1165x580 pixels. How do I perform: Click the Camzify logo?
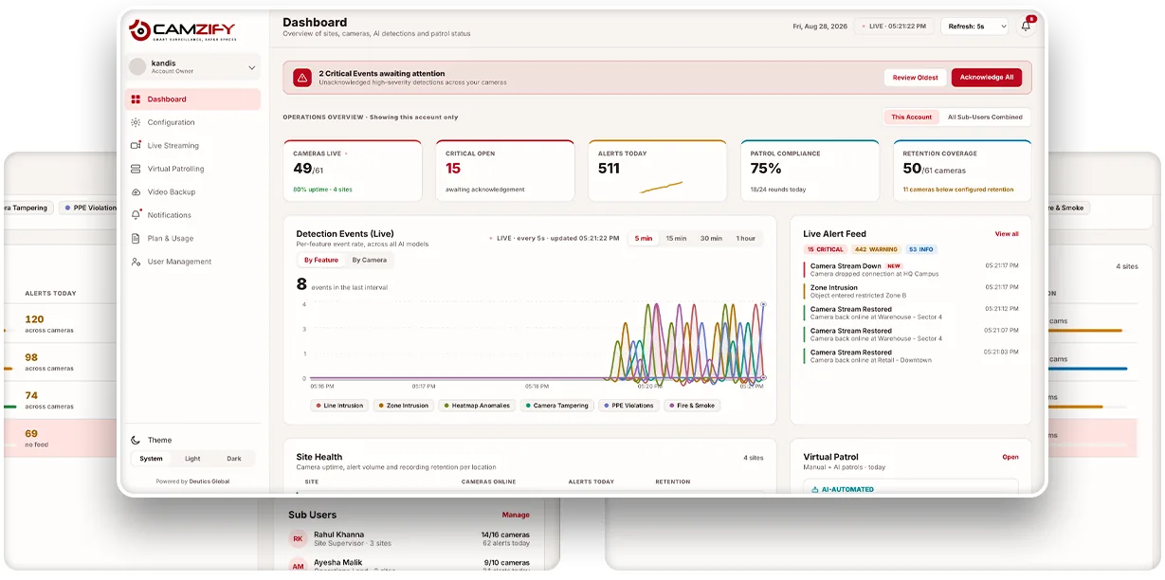[181, 30]
